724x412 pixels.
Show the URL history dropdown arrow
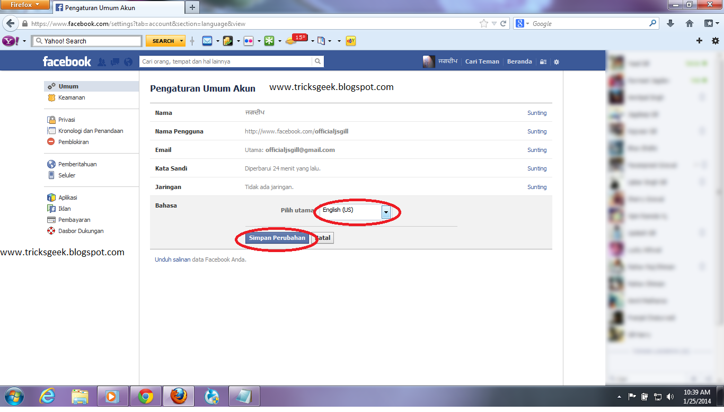tap(494, 23)
